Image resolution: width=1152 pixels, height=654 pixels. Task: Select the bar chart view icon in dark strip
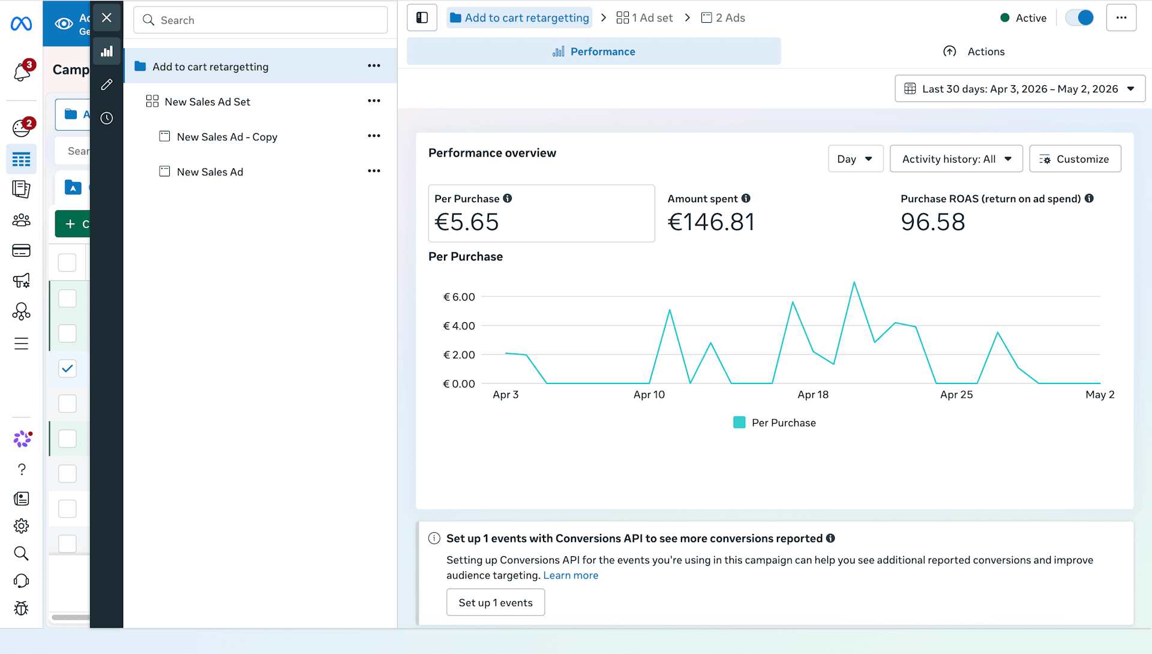pyautogui.click(x=107, y=52)
